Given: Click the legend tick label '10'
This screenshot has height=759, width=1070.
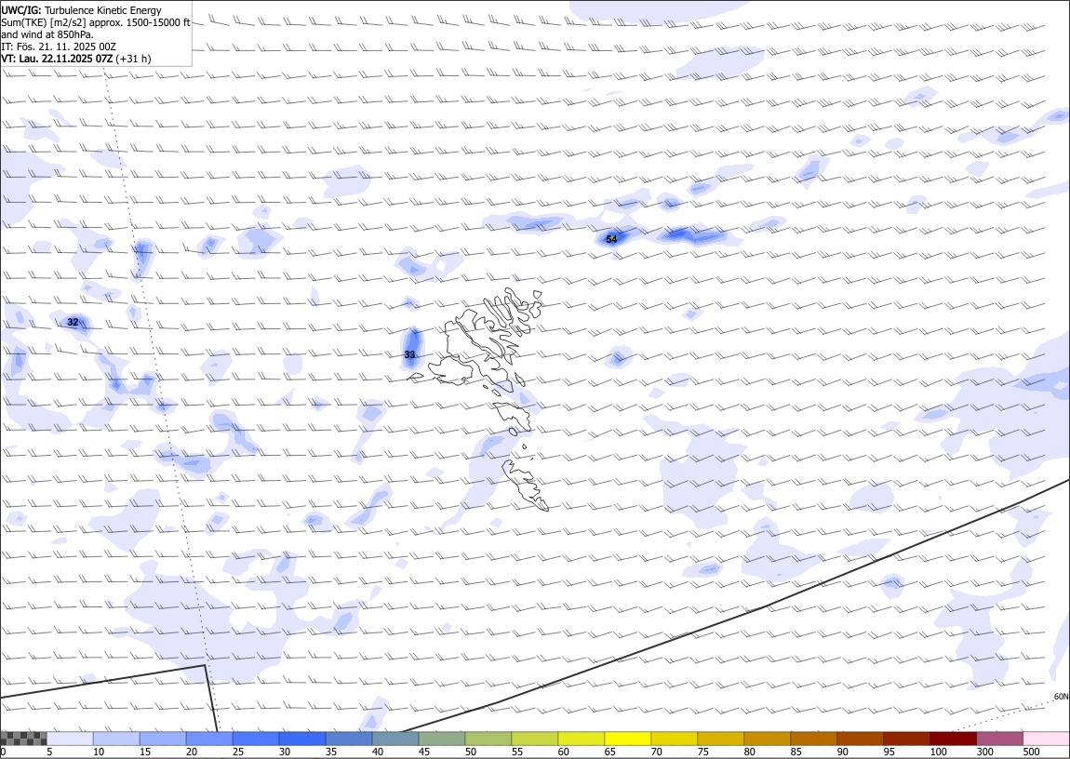Looking at the screenshot, I should [x=99, y=752].
